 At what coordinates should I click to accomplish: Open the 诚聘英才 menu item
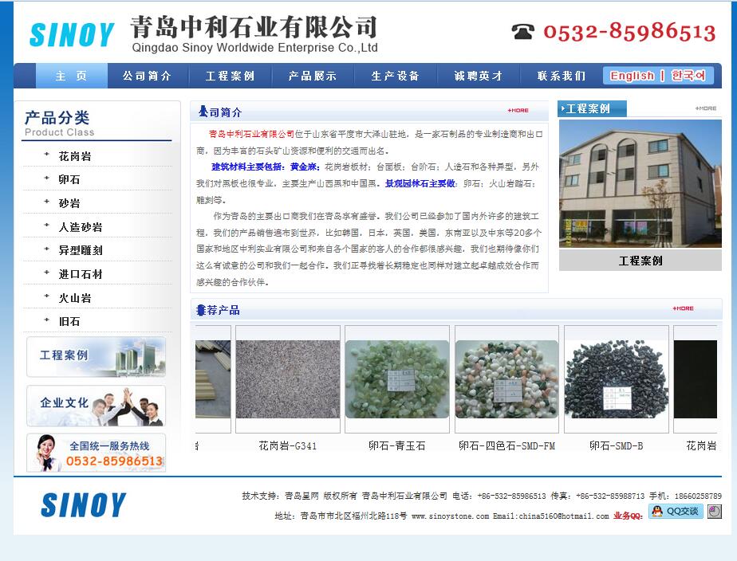coord(479,76)
